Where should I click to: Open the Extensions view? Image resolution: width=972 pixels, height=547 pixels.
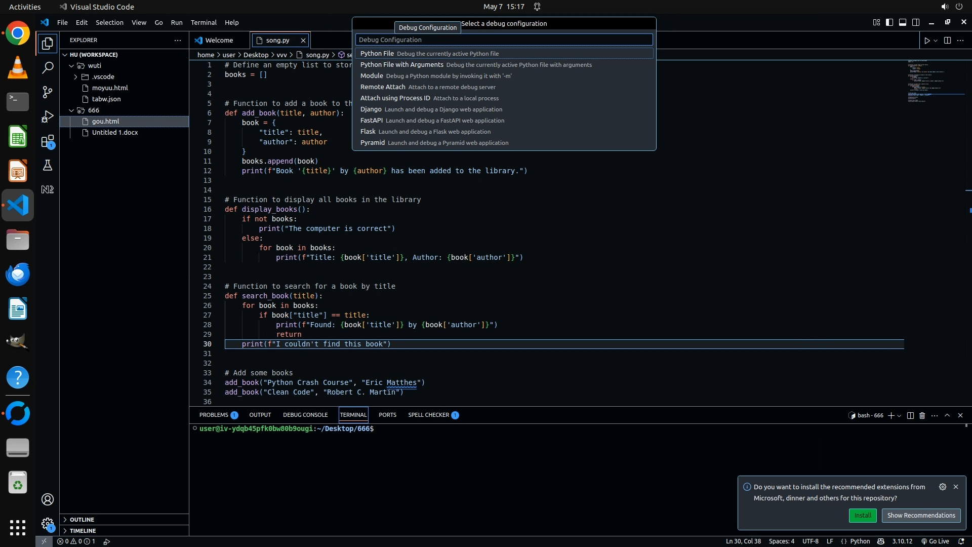pos(47,141)
